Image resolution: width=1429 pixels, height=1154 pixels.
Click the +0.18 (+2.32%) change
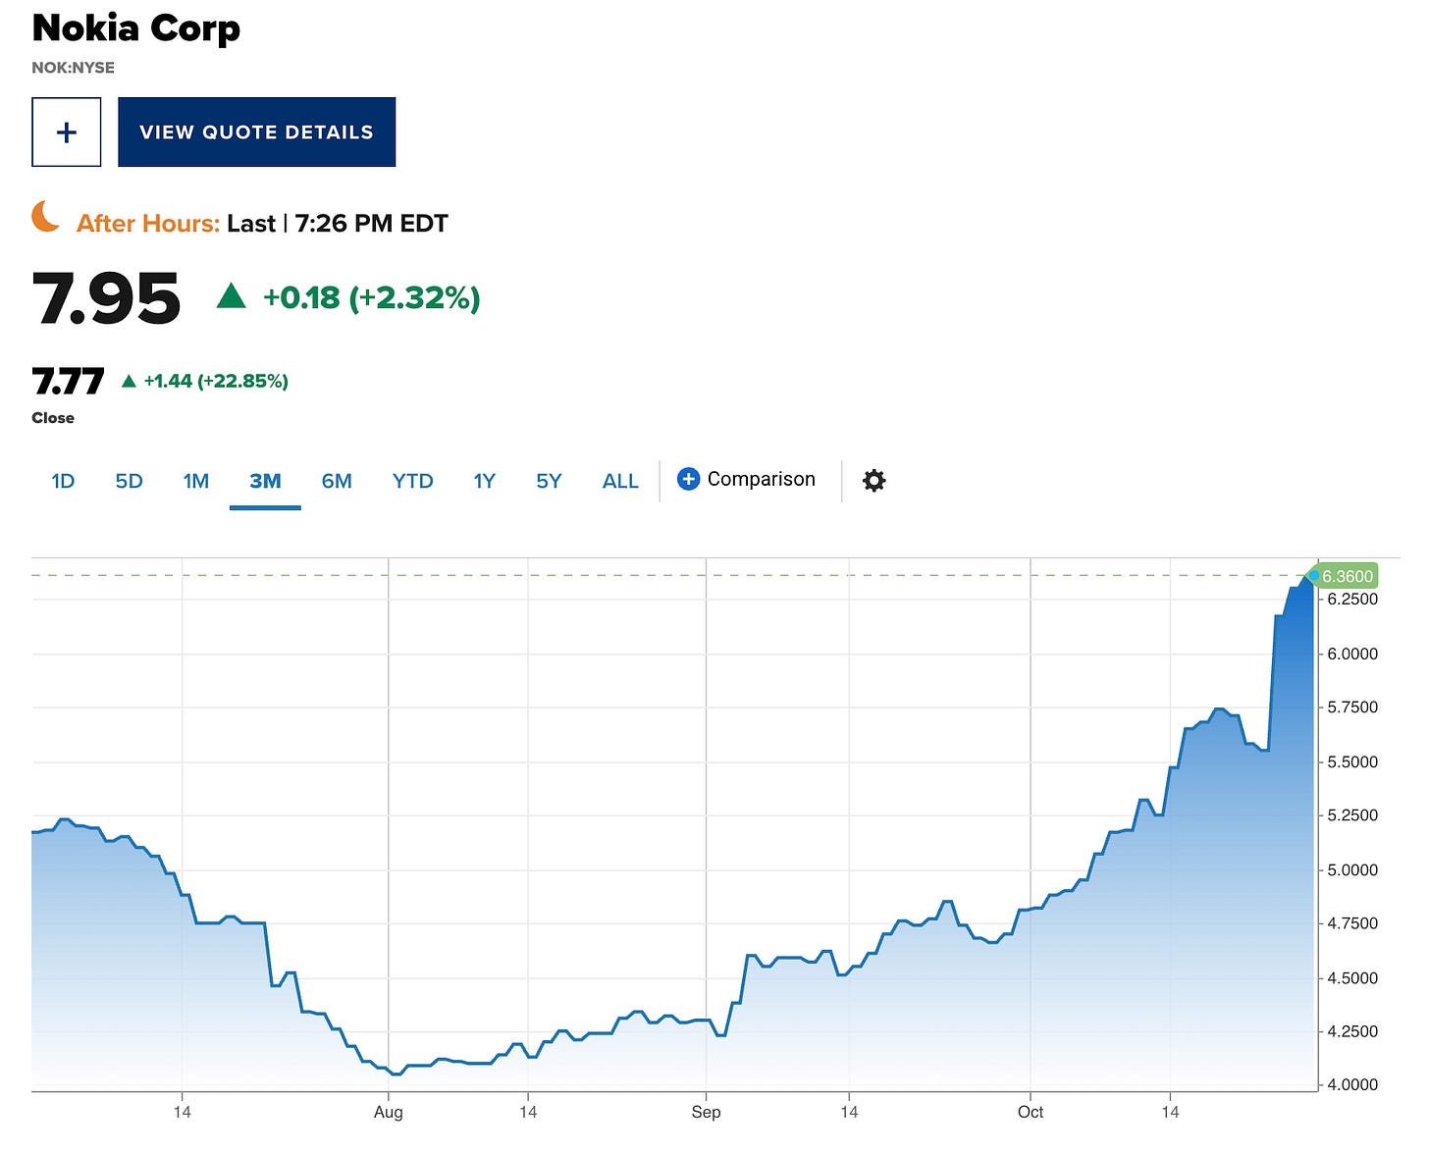click(371, 297)
